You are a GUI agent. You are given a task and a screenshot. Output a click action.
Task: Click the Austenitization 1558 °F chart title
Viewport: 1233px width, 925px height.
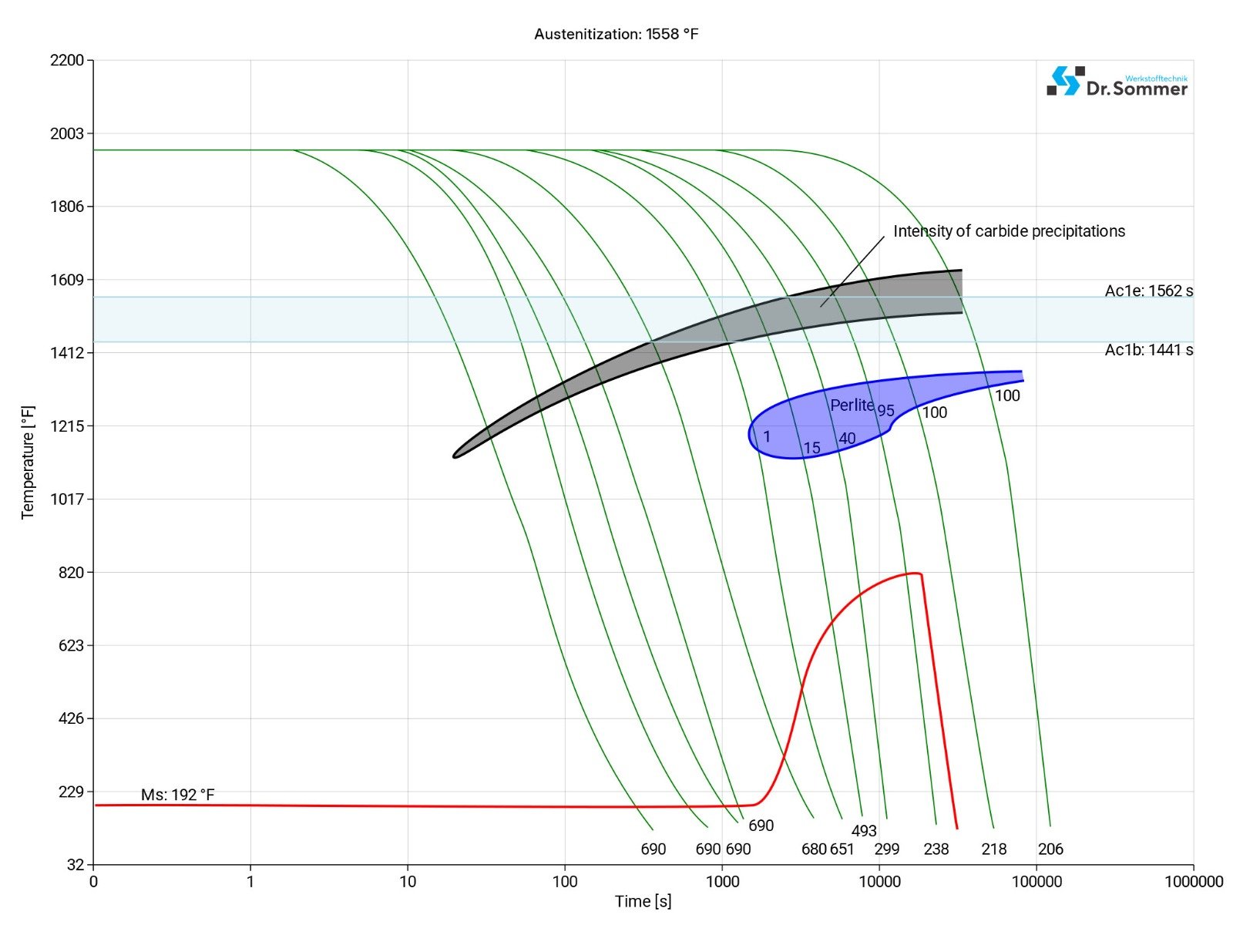point(616,34)
